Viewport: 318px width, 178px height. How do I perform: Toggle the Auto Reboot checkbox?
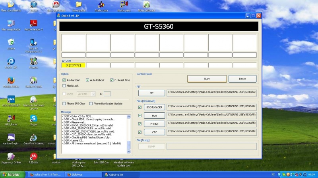click(x=87, y=80)
